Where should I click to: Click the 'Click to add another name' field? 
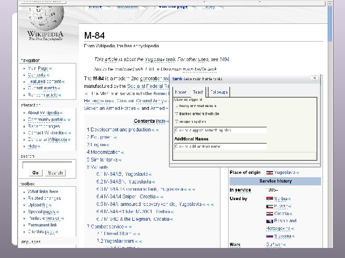220,146
